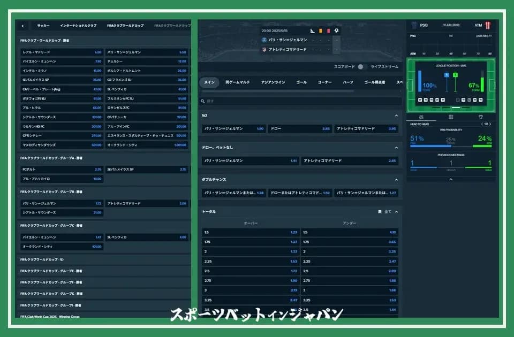Screen dimensions: 514x337
Task: Click the Paris Saint-Germain crest in scoreboard
Action: pyautogui.click(x=264, y=40)
